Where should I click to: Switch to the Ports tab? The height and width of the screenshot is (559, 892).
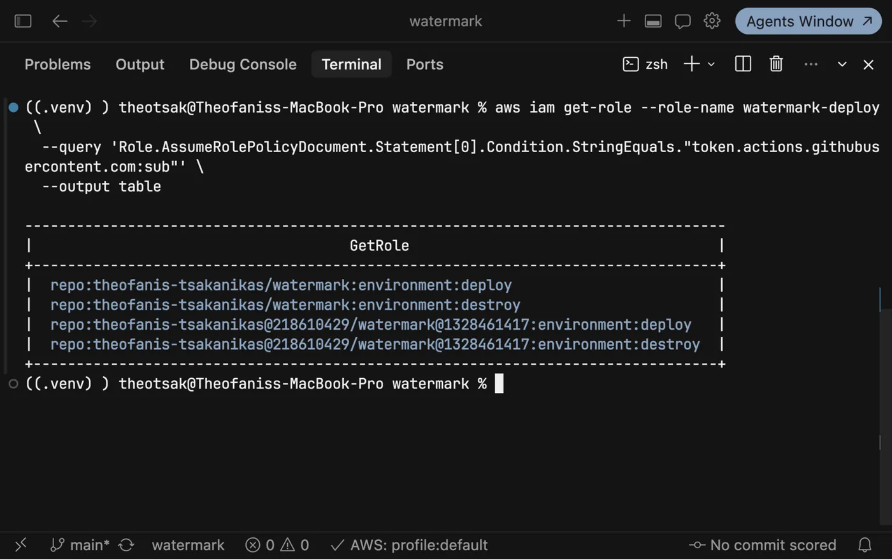[424, 64]
